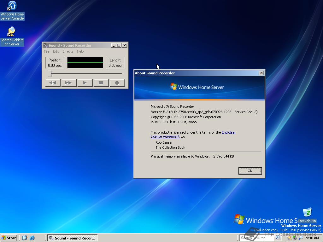Image resolution: width=323 pixels, height=242 pixels.
Task: Click the Sound Recorder position slider thumb
Action: tap(50, 74)
